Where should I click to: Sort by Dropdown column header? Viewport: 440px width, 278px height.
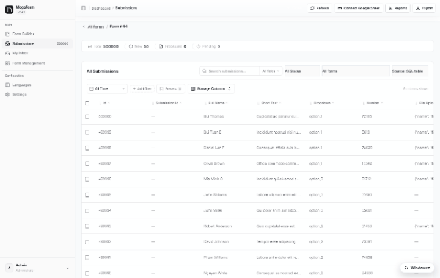tap(323, 103)
